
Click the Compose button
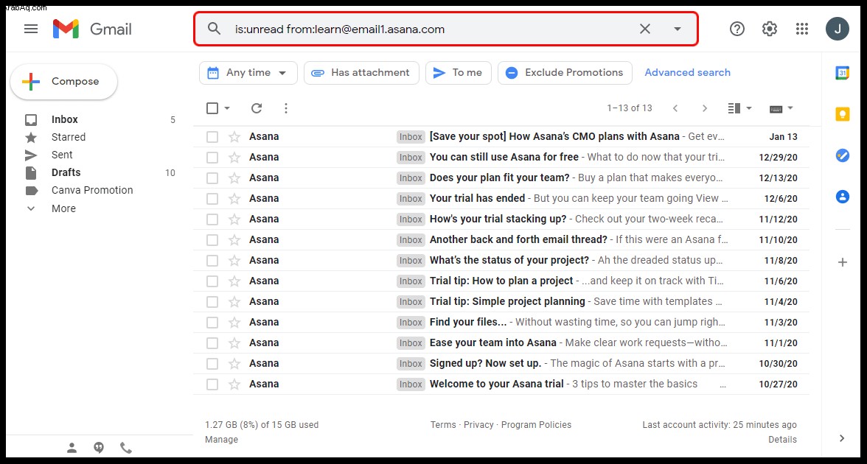pyautogui.click(x=63, y=82)
